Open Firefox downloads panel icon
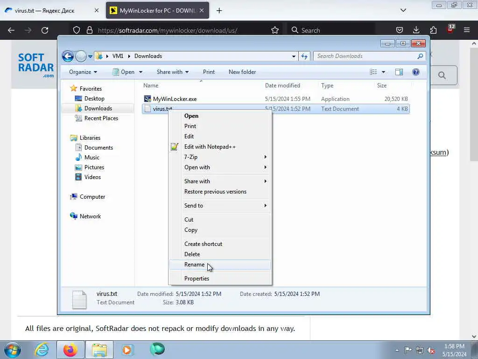 (x=416, y=30)
